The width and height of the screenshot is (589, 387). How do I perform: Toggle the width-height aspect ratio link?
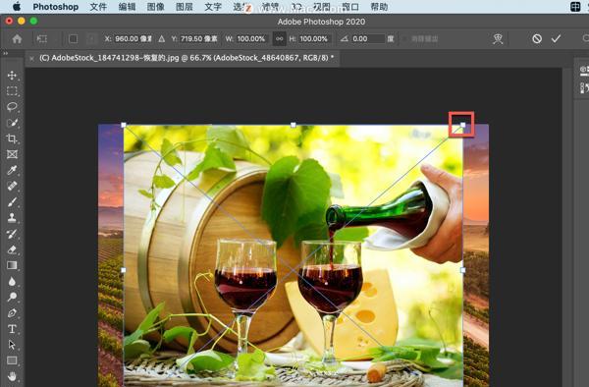tap(279, 38)
